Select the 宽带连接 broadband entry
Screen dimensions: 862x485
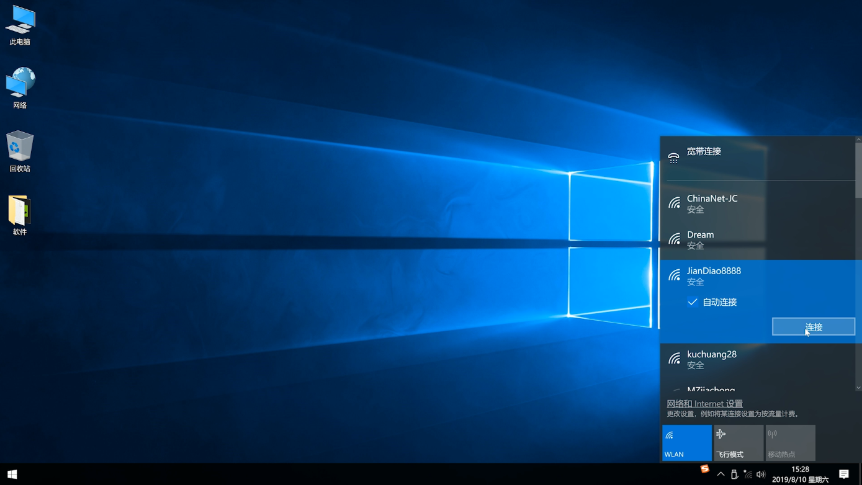[758, 157]
